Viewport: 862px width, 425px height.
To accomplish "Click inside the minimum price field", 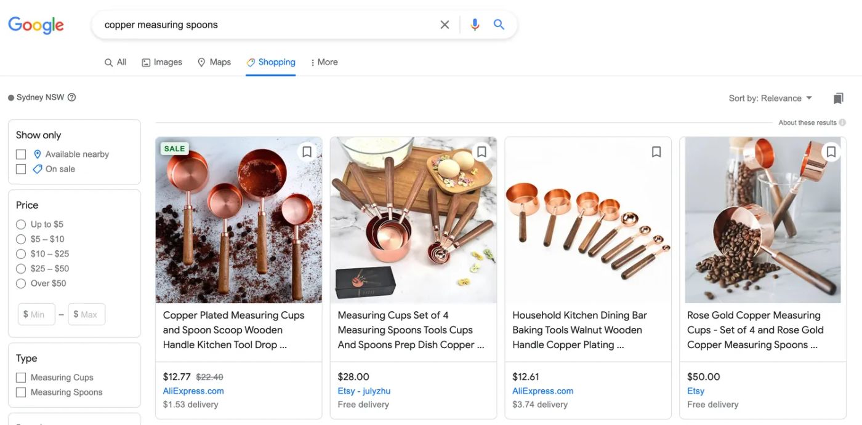I will pyautogui.click(x=36, y=314).
